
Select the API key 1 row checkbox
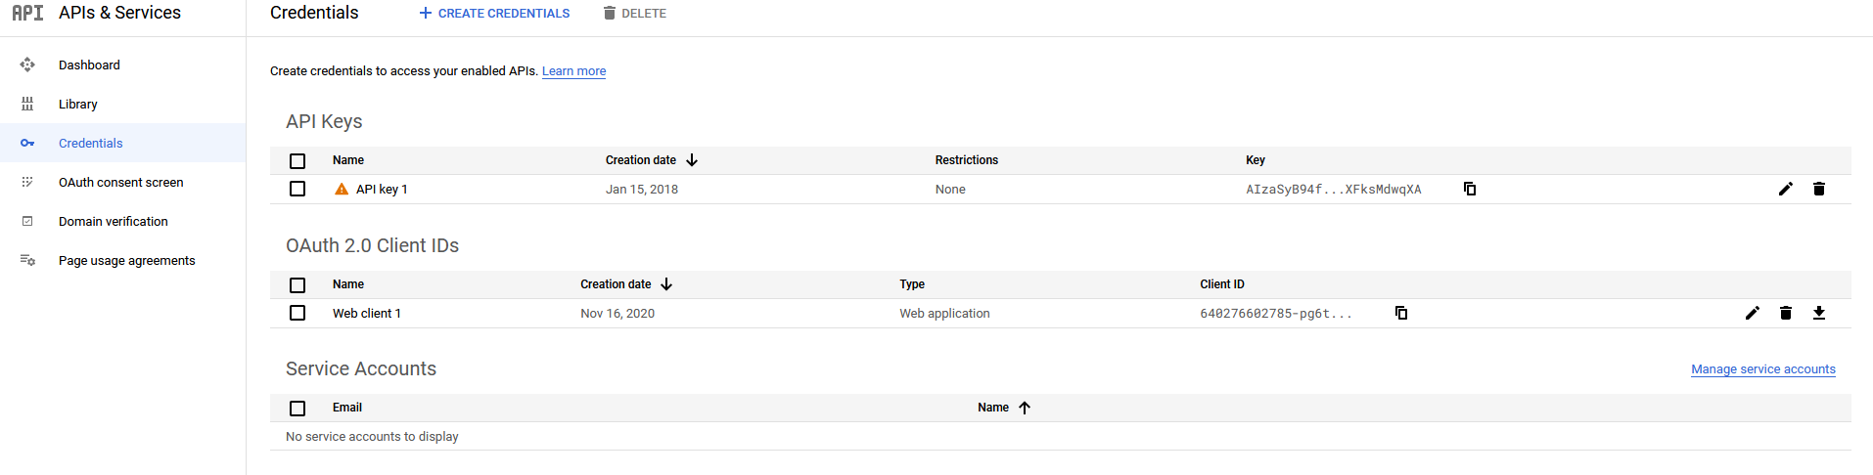(x=297, y=189)
